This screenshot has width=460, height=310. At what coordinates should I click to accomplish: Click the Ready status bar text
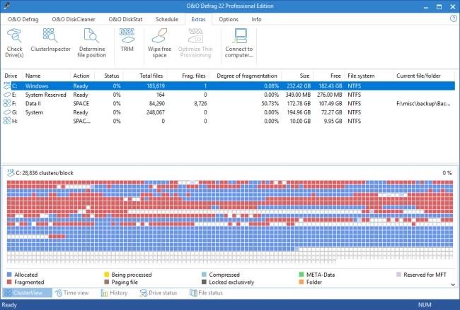pyautogui.click(x=9, y=305)
